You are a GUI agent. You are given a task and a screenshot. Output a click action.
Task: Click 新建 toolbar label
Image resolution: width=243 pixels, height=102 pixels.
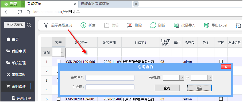point(92,25)
